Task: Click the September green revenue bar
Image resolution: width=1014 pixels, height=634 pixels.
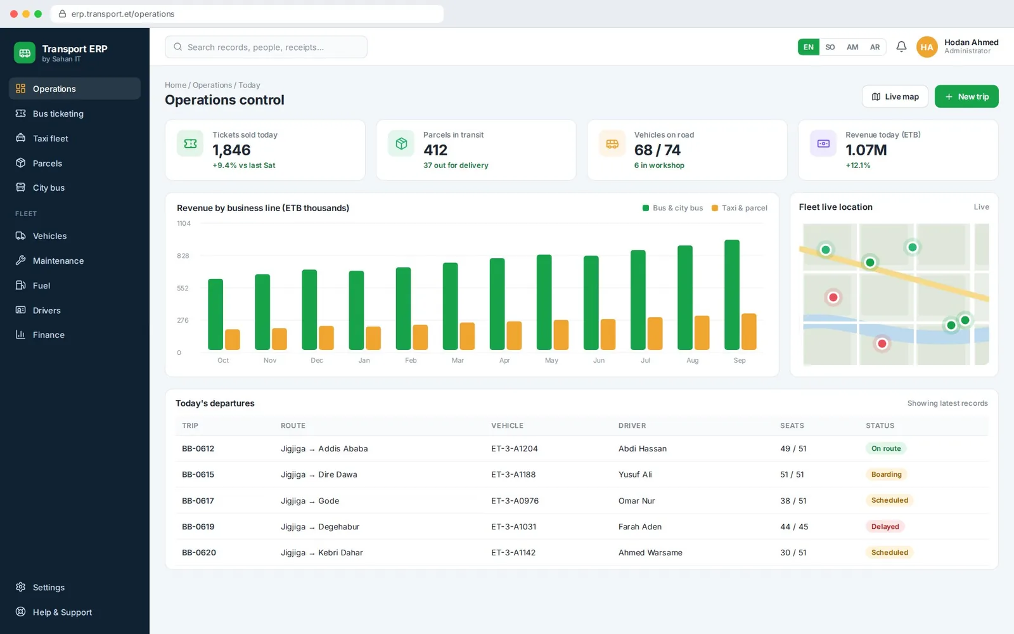Action: pos(732,295)
